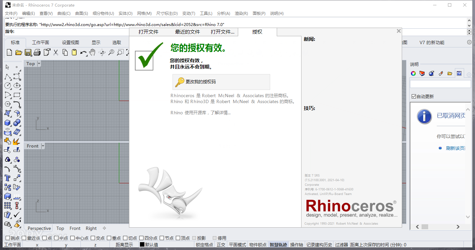Select the Polyline tool in the left sidebar
The height and width of the screenshot is (250, 475).
point(8,77)
